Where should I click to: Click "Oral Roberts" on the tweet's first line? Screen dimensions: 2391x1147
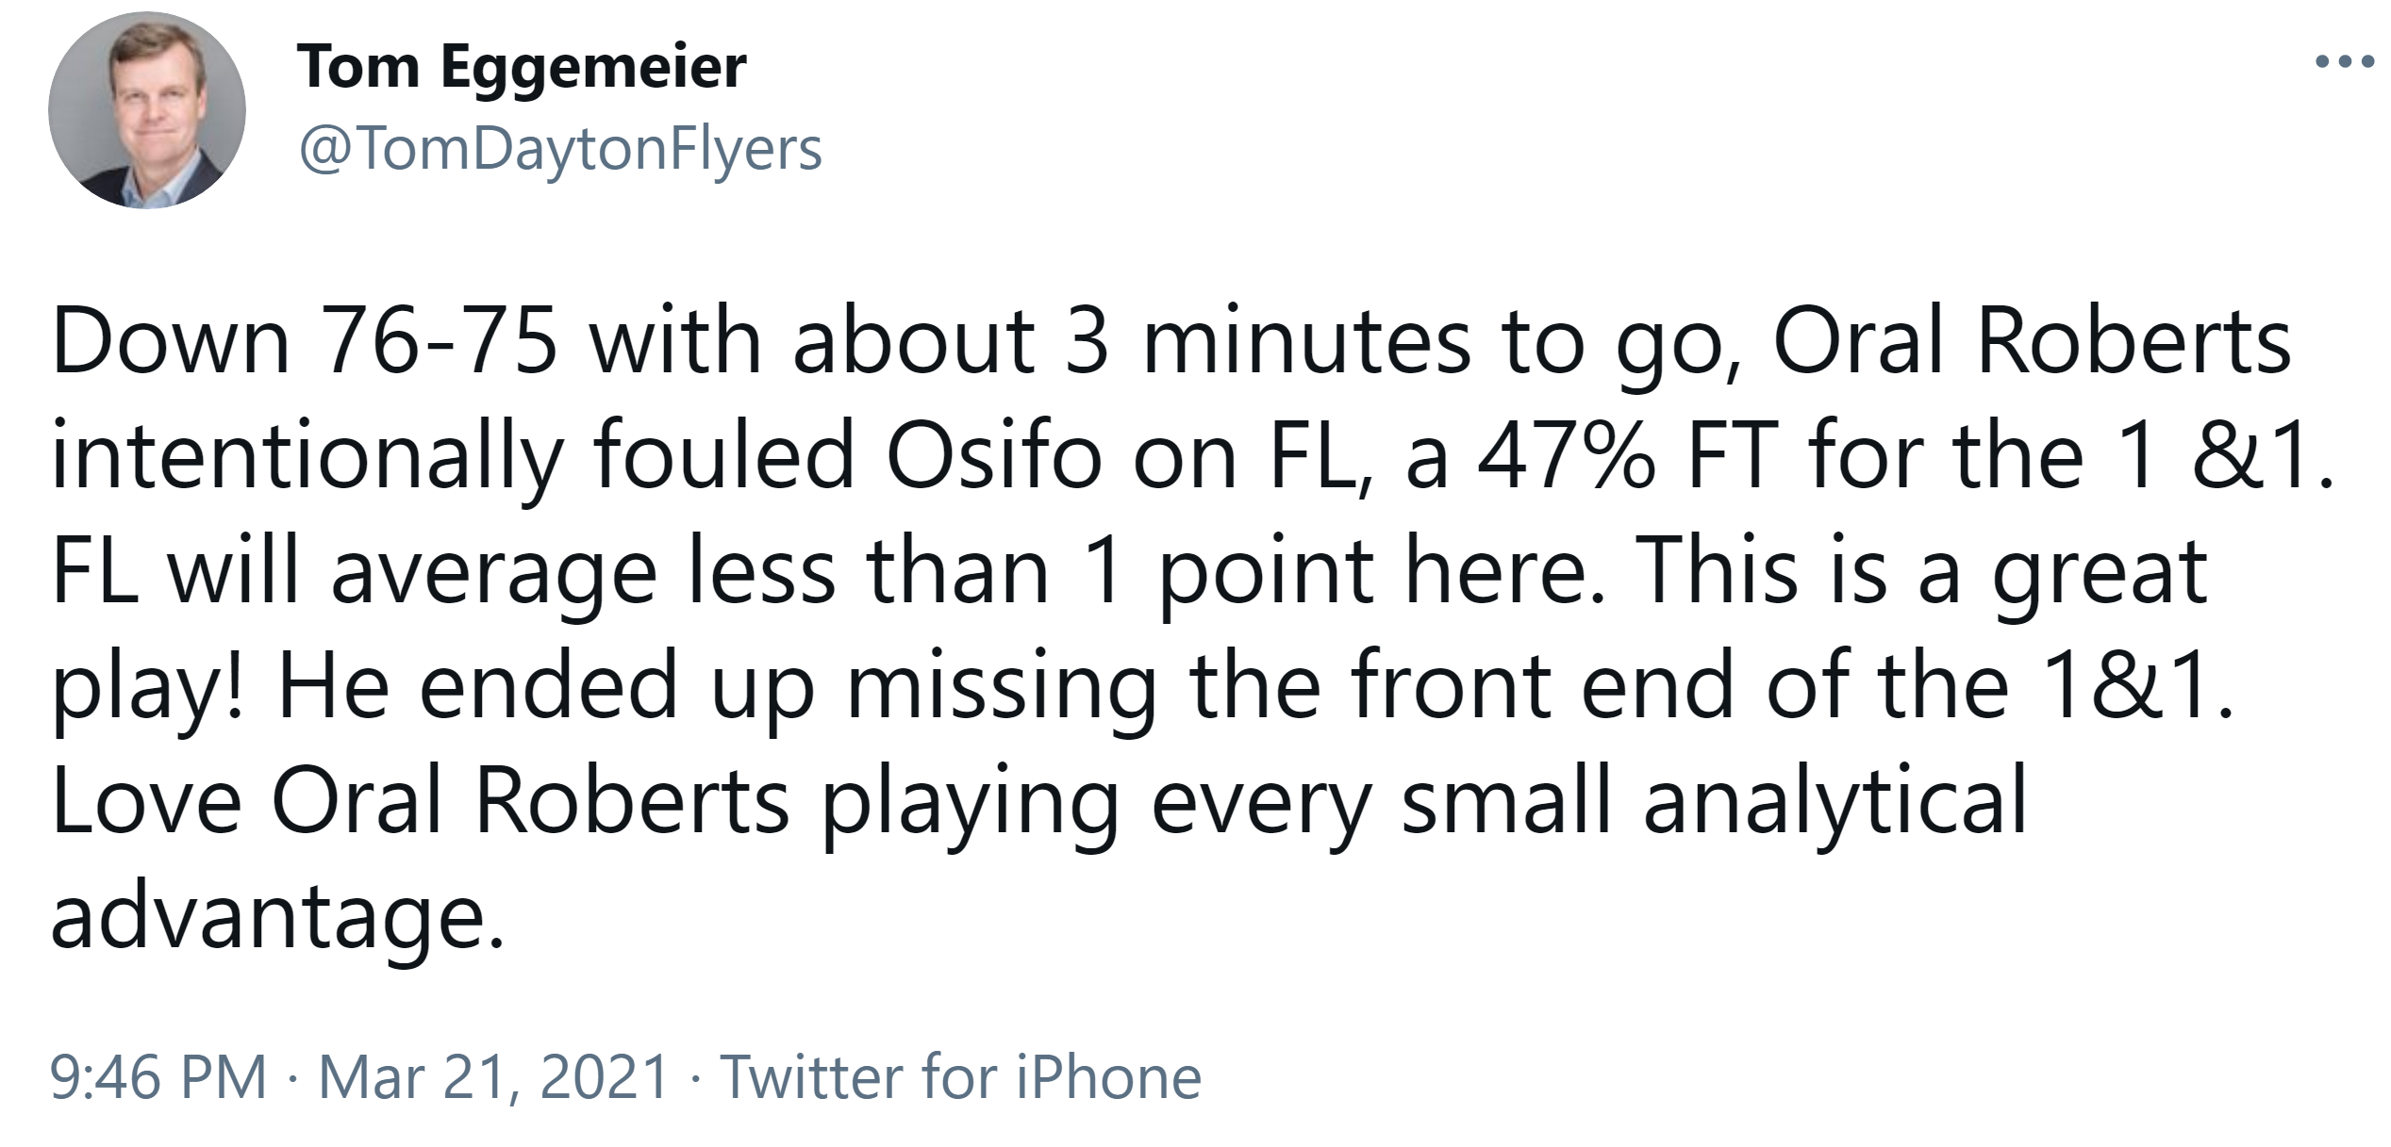click(2031, 341)
